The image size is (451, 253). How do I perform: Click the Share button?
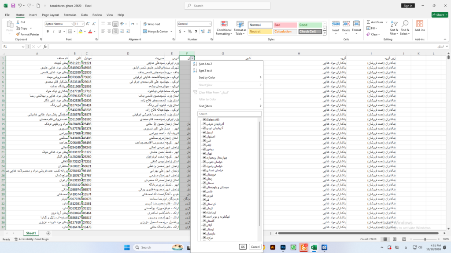[x=440, y=15]
